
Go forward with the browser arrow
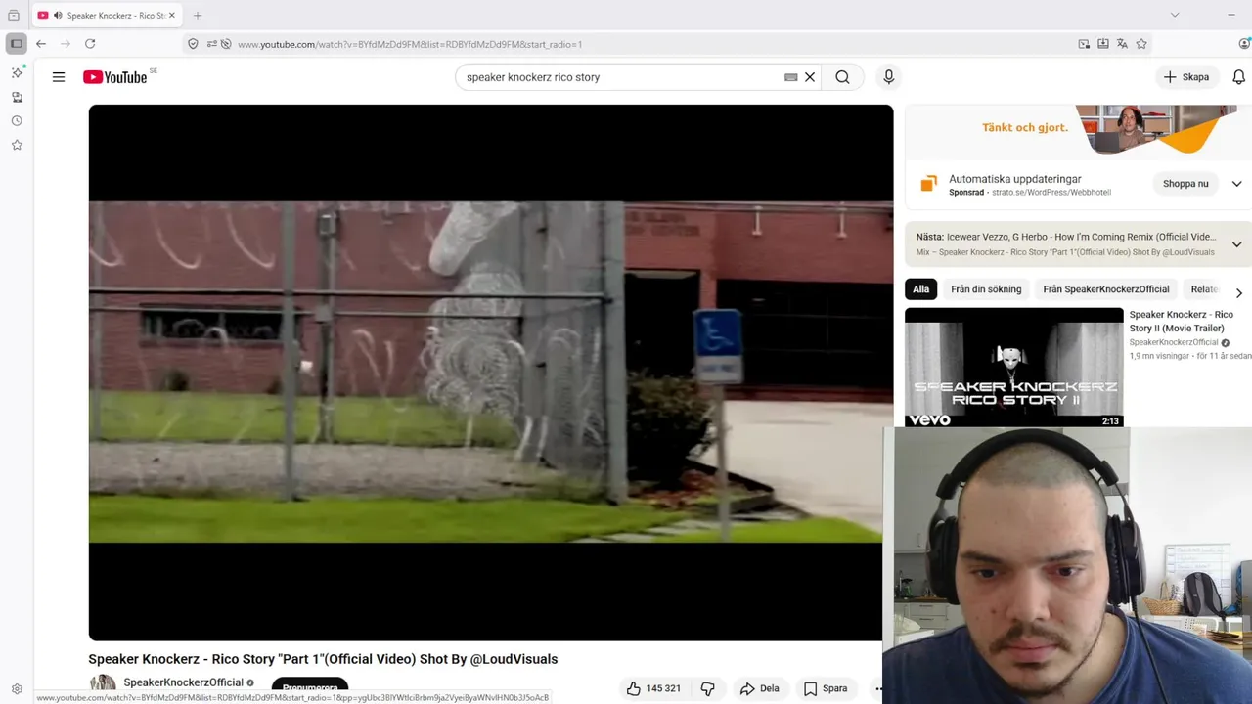66,44
